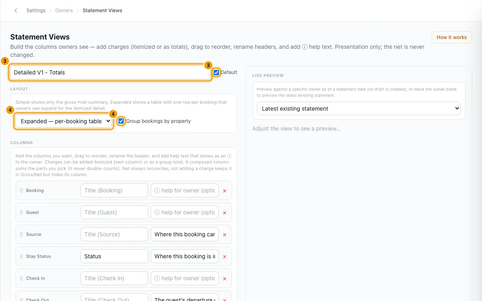Click the Statement Views page heading
The width and height of the screenshot is (482, 301).
click(x=40, y=37)
